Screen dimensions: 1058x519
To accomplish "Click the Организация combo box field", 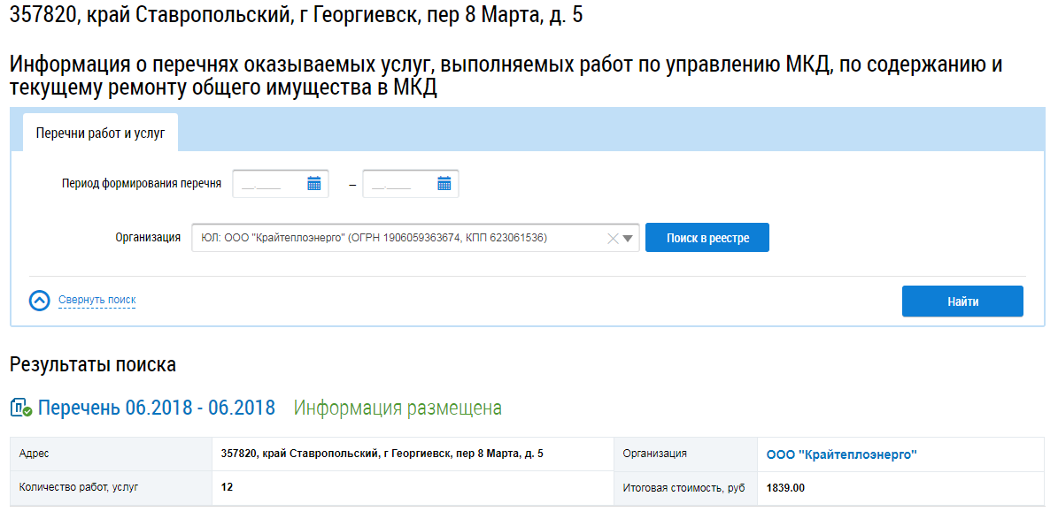I will click(x=398, y=238).
